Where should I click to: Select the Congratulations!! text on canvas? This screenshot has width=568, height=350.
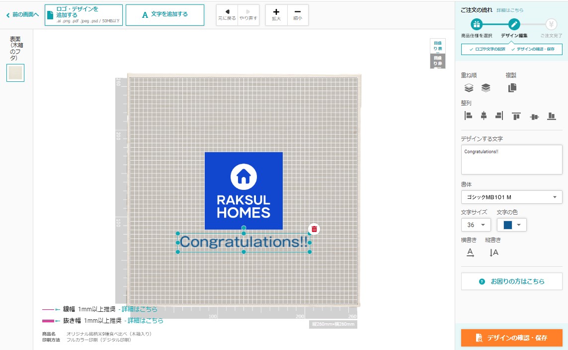point(244,242)
